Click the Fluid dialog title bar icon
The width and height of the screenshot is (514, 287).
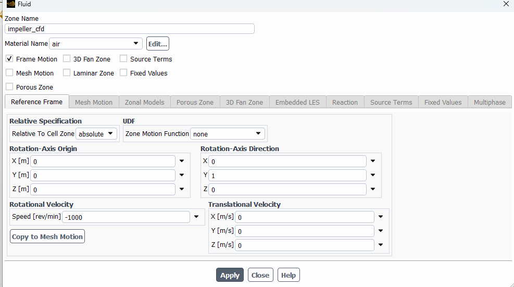(x=10, y=4)
